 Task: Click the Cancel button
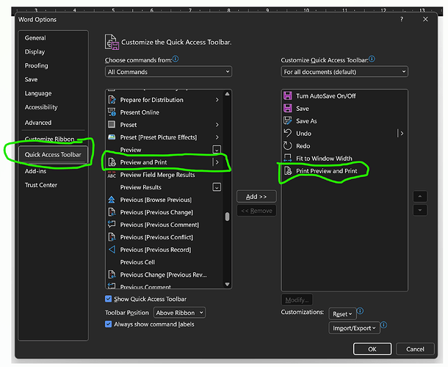[x=415, y=349]
